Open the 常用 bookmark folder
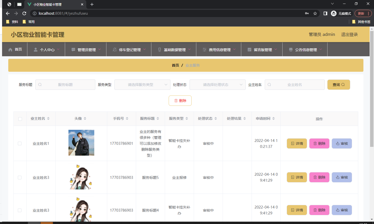The image size is (374, 224). click(x=29, y=22)
